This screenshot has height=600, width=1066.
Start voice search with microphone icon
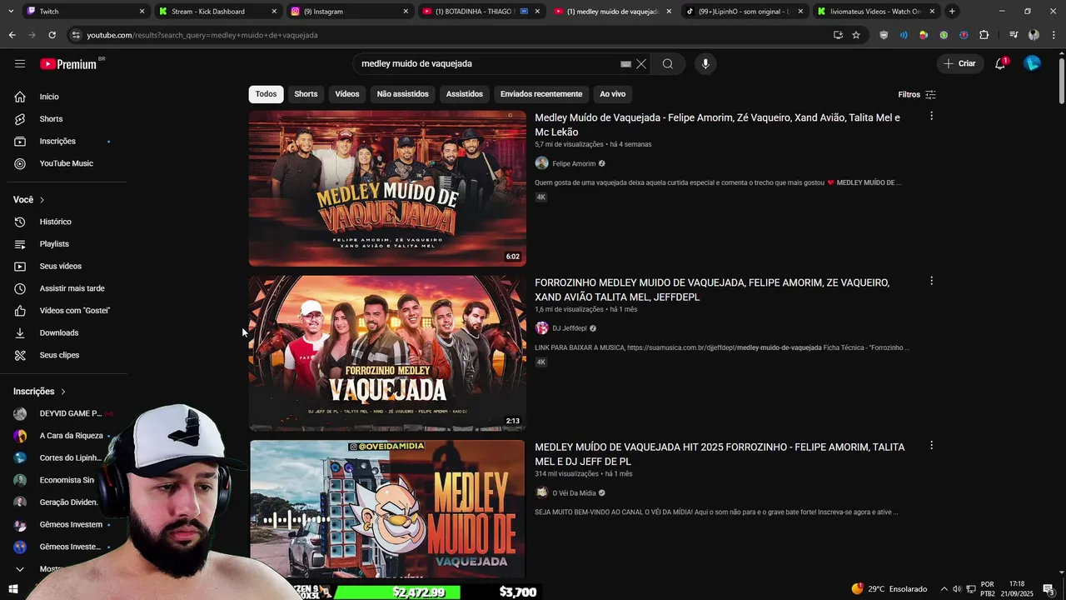click(x=705, y=64)
